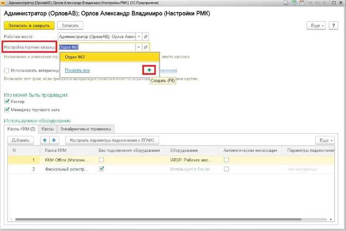Click the Добавить button

[20, 140]
